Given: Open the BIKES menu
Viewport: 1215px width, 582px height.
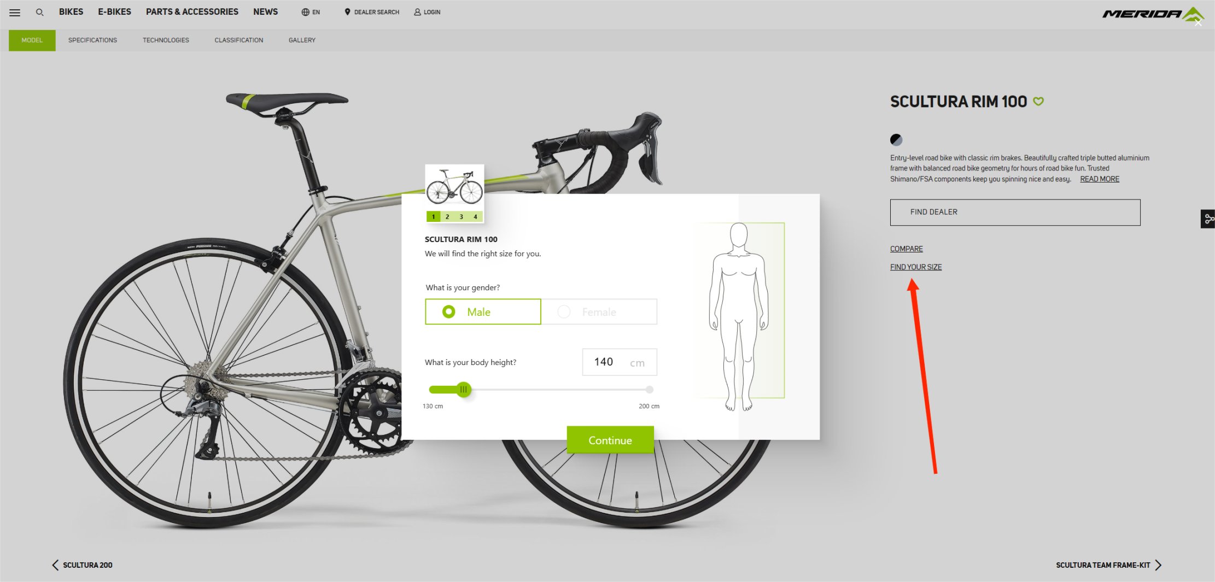Looking at the screenshot, I should [x=71, y=11].
